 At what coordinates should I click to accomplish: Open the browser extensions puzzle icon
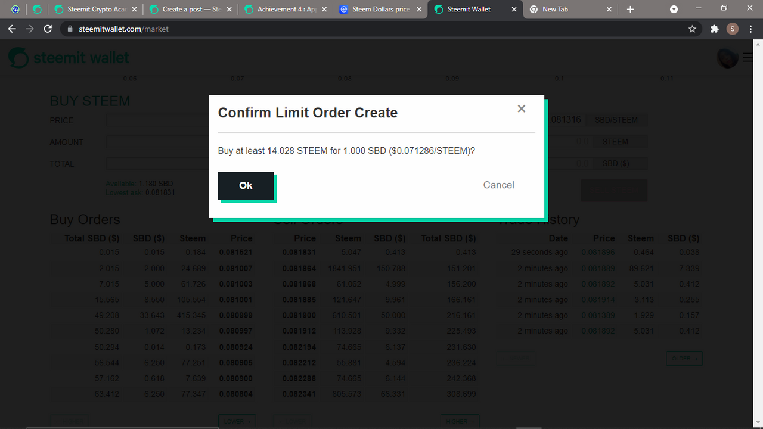714,29
